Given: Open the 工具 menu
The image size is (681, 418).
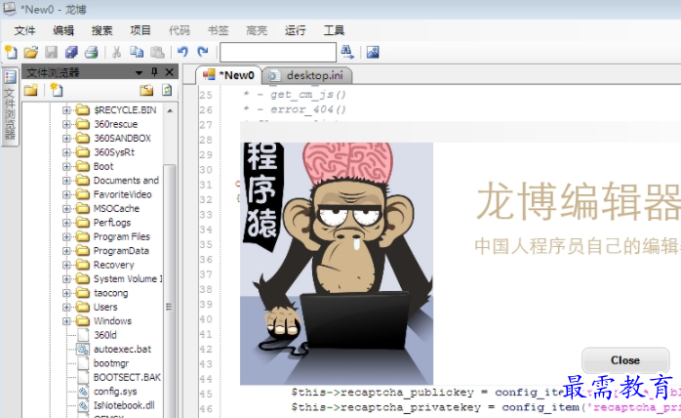Looking at the screenshot, I should [334, 30].
